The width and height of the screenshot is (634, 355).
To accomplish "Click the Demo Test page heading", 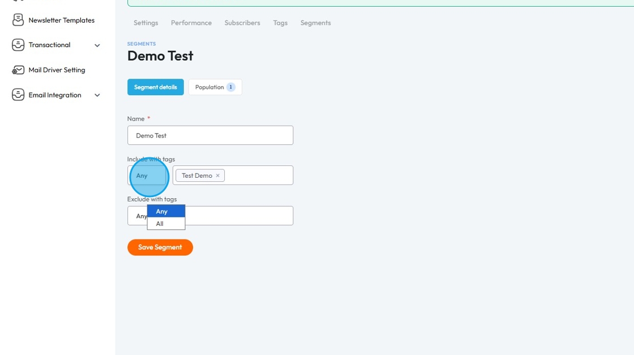I will coord(160,56).
